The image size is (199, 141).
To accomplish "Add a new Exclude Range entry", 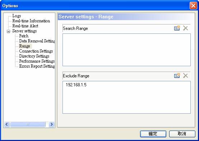I will click(177, 76).
